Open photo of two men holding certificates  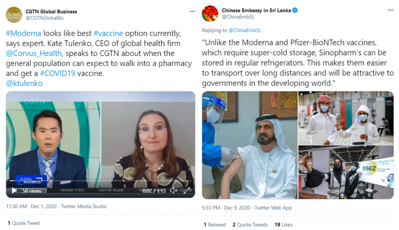346,118
